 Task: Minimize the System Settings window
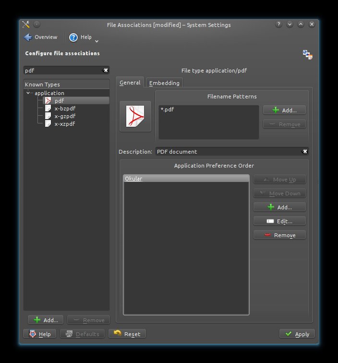tap(290, 24)
